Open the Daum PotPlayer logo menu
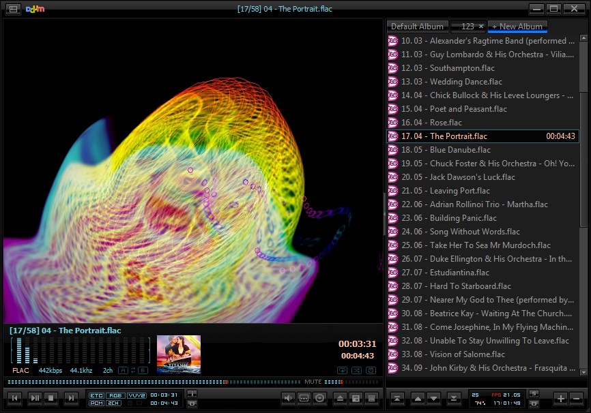The height and width of the screenshot is (413, 591). [x=35, y=9]
